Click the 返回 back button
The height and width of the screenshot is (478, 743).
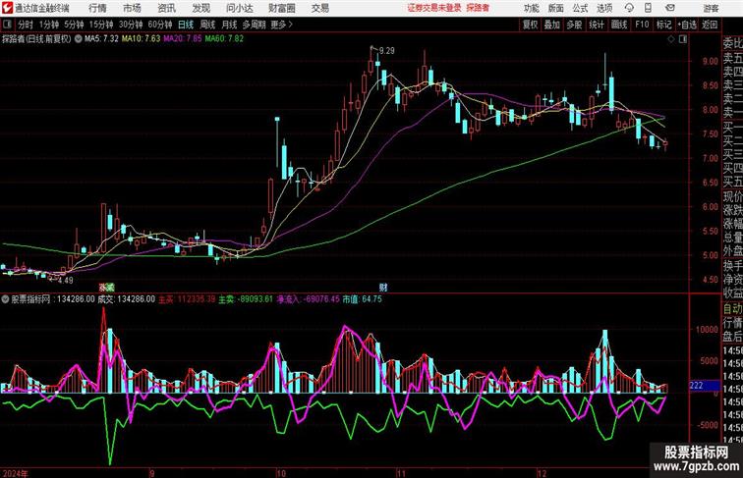click(710, 25)
